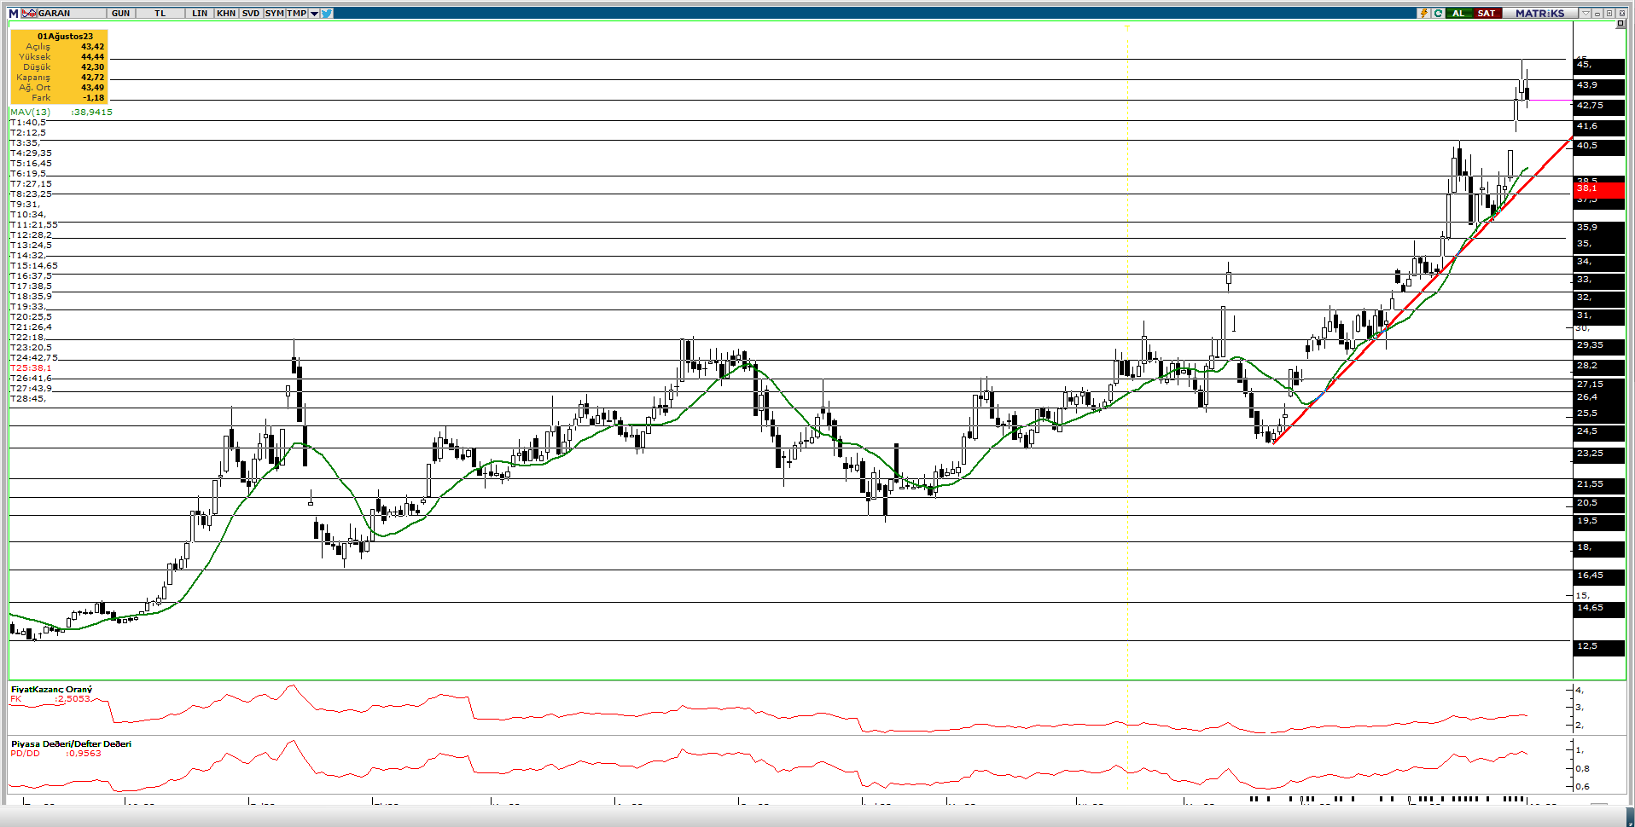Viewport: 1635px width, 827px height.
Task: Click the 35,9 price axis label
Action: tap(1598, 228)
